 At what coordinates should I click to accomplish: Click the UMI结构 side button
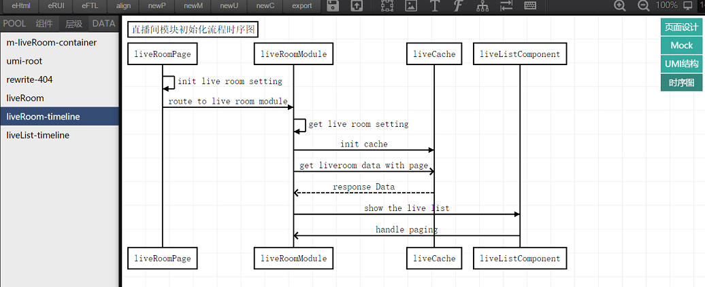[x=681, y=64]
